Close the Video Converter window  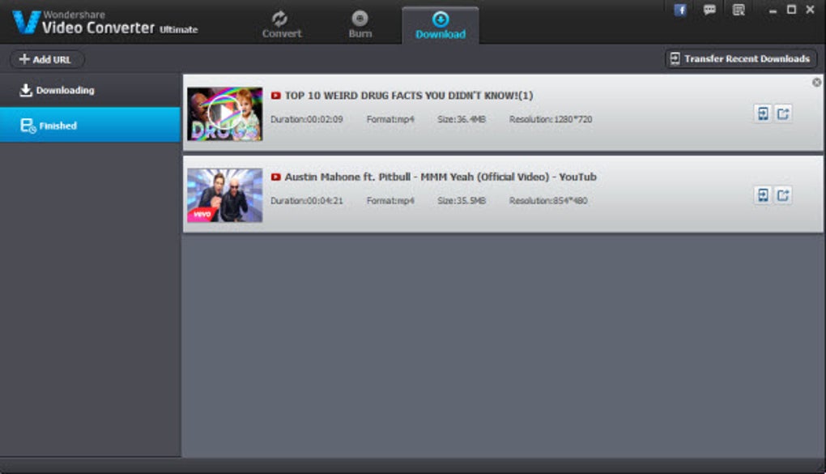(810, 10)
